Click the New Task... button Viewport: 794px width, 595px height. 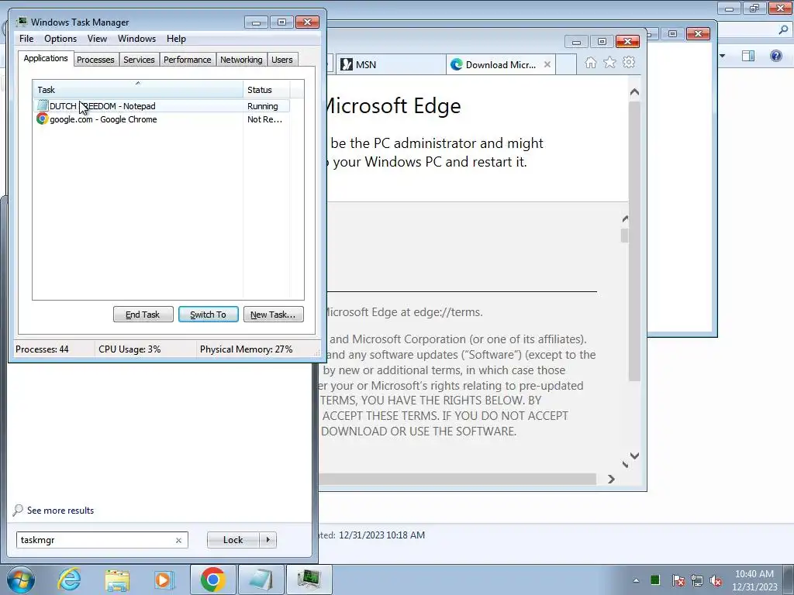click(274, 315)
